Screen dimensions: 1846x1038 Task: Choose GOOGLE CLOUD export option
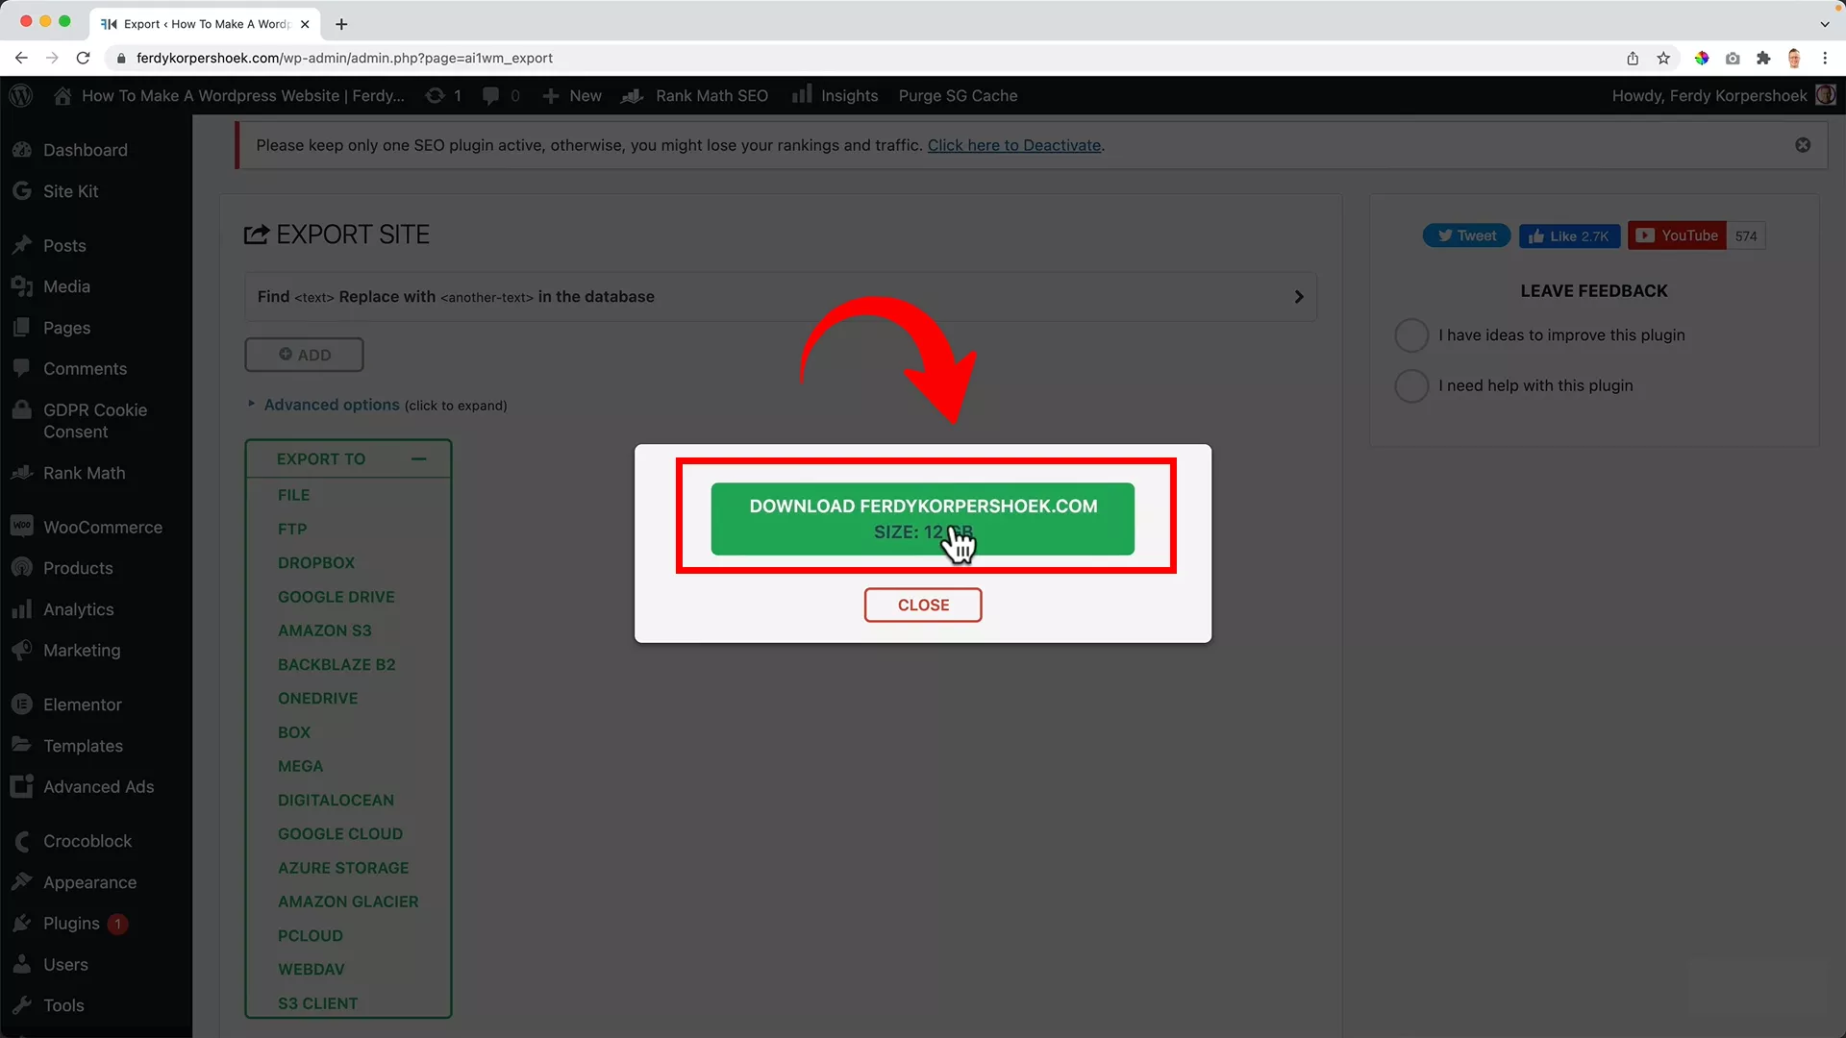(x=340, y=833)
